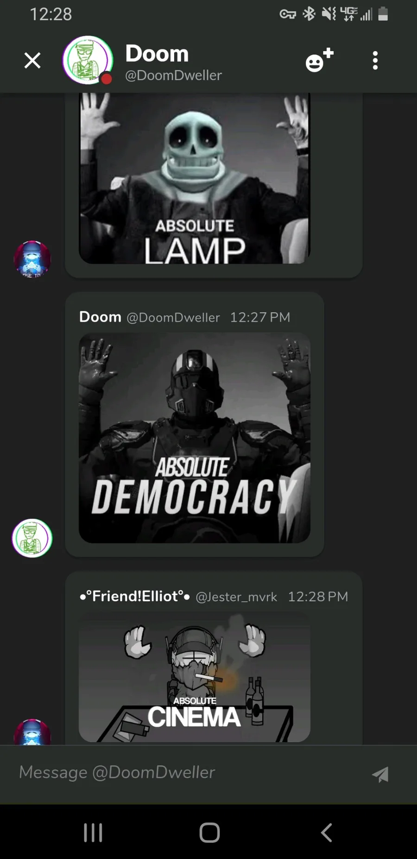The image size is (417, 859).
Task: Tap the Android home button
Action: tap(209, 833)
